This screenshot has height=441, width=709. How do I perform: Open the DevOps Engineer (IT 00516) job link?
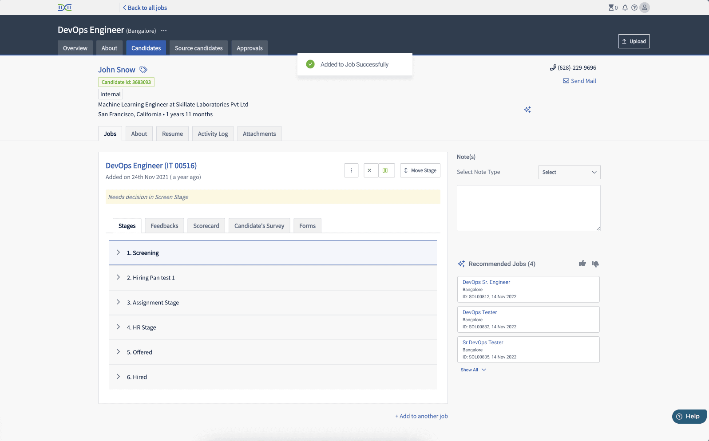click(151, 165)
